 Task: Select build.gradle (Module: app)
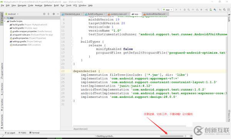pyautogui.click(x=23, y=28)
